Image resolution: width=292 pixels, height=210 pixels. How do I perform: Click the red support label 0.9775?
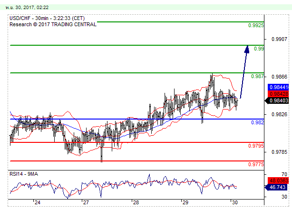(x=256, y=164)
